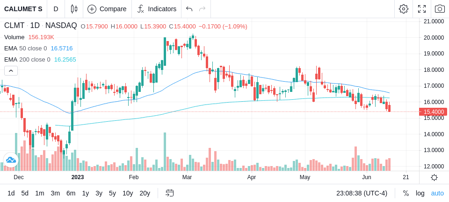Viewport: 449px width, 202px height.
Task: Open the candlestick chart style menu
Action: (x=74, y=9)
